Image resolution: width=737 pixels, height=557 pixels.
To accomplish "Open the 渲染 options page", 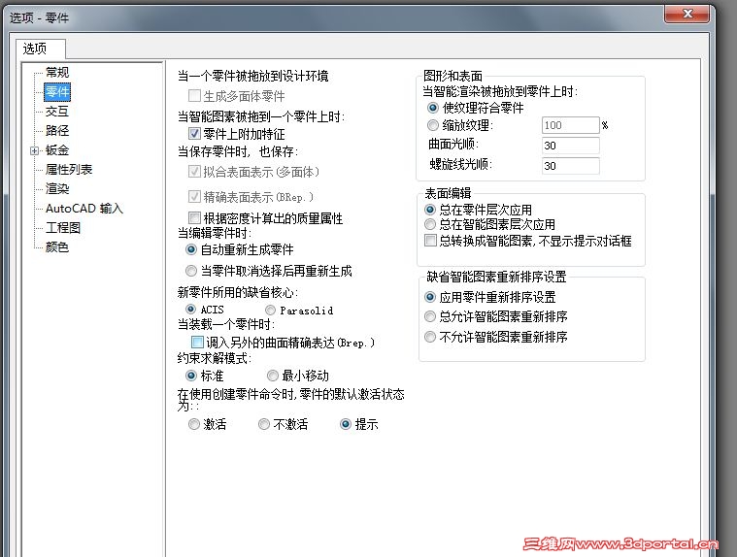I will tap(57, 189).
